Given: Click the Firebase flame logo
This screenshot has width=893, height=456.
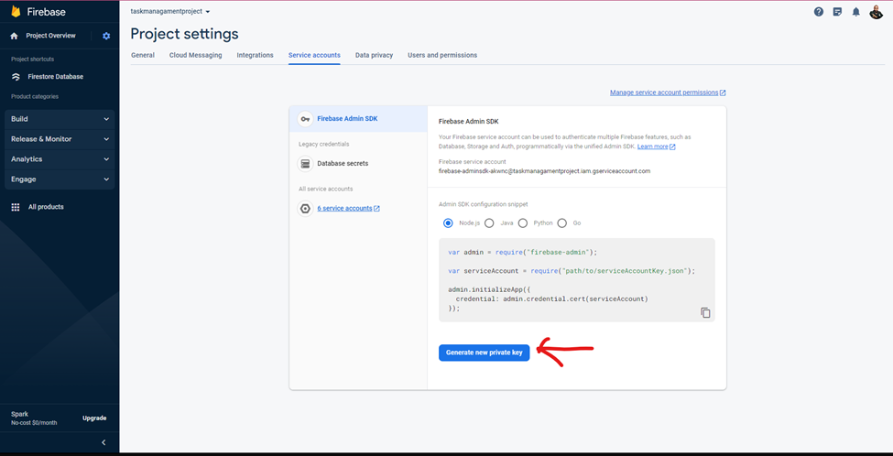Looking at the screenshot, I should coord(16,12).
